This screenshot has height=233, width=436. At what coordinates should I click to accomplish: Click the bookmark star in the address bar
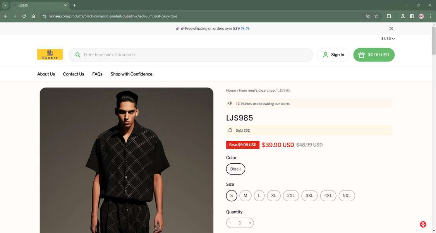point(376,16)
